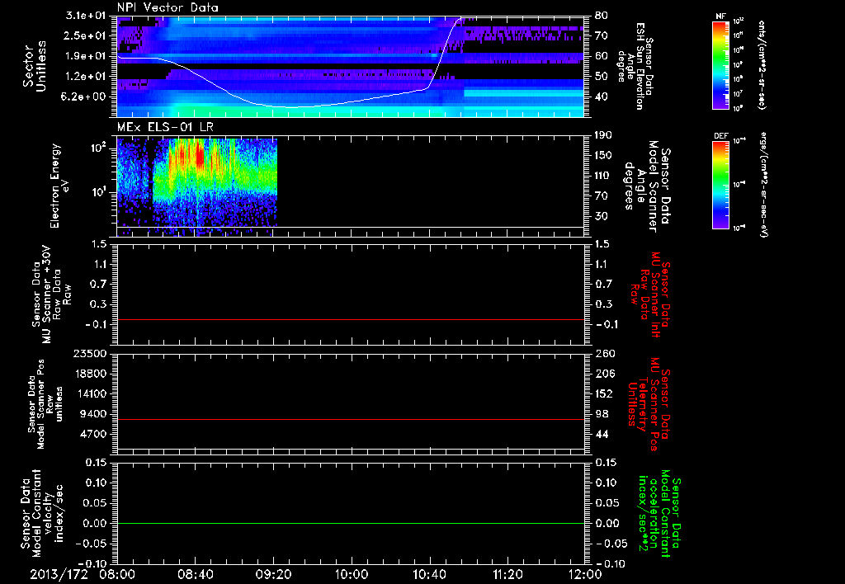The height and width of the screenshot is (584, 845).
Task: Click the NPI Vector Data panel title
Action: tap(168, 7)
